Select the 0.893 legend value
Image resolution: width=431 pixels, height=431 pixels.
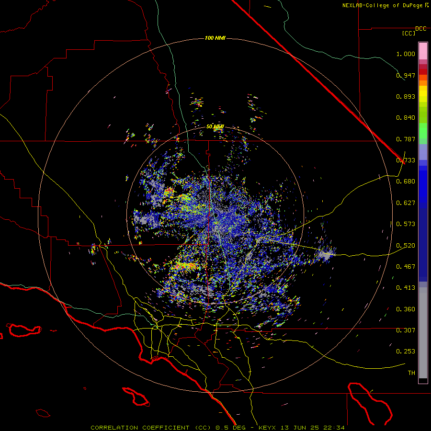406,96
